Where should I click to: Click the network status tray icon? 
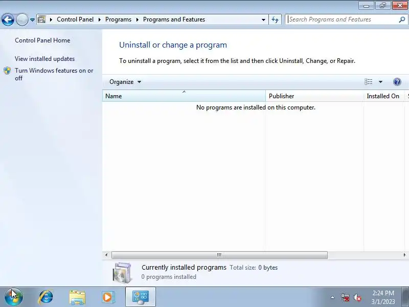pos(345,297)
